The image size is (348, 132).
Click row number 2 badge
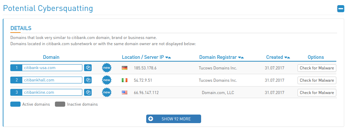(x=16, y=80)
